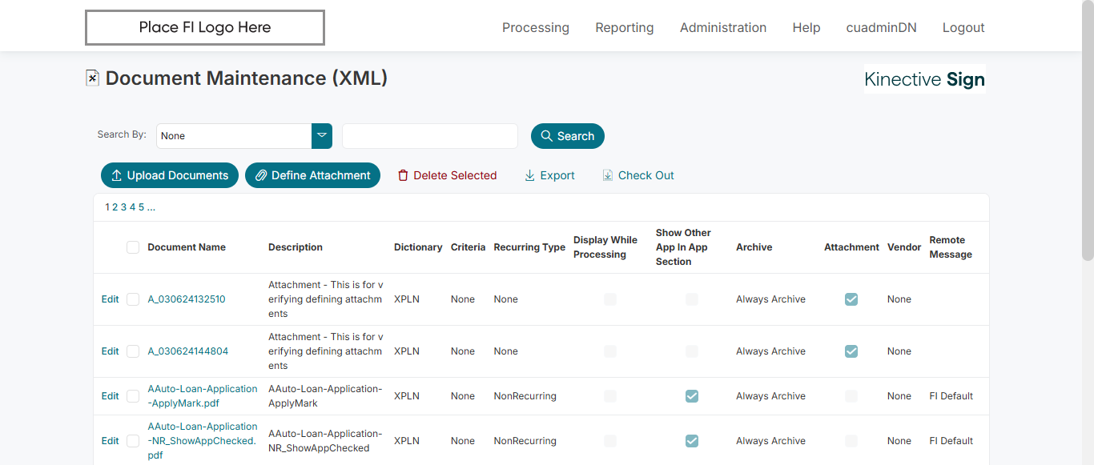Screen dimensions: 1094x465
Task: Check the row checkbox for AAuto-Loan-Application-ApplyMark.pdf
Action: [x=133, y=396]
